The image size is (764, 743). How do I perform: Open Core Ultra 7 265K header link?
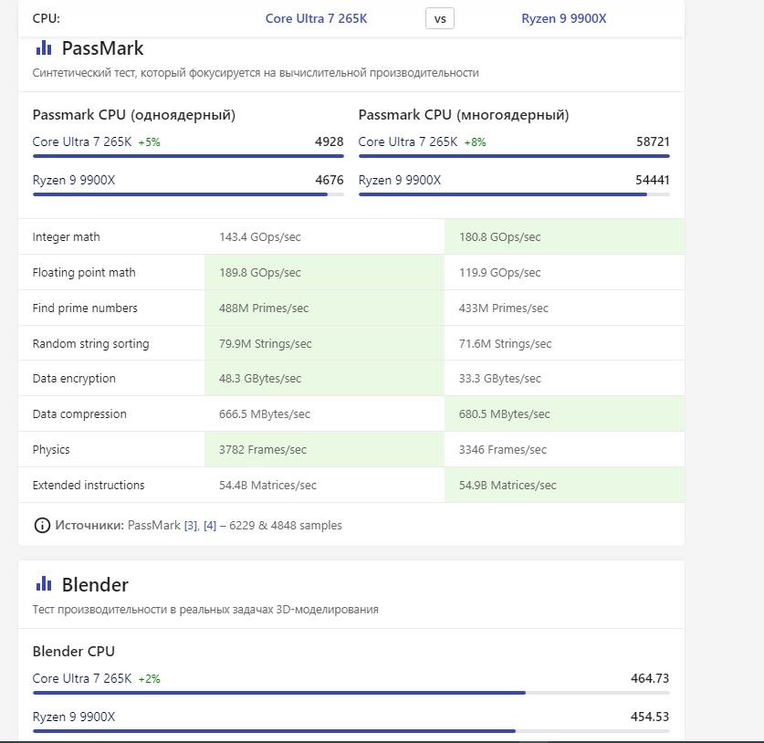316,18
